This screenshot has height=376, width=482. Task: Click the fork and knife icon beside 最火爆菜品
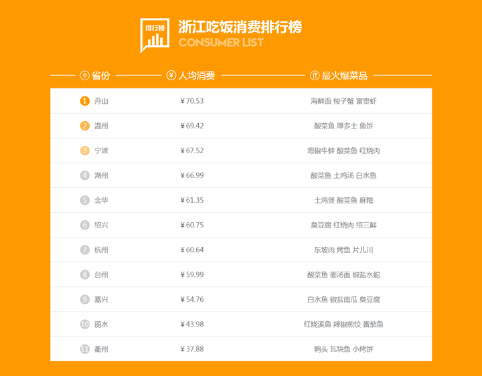coord(315,76)
